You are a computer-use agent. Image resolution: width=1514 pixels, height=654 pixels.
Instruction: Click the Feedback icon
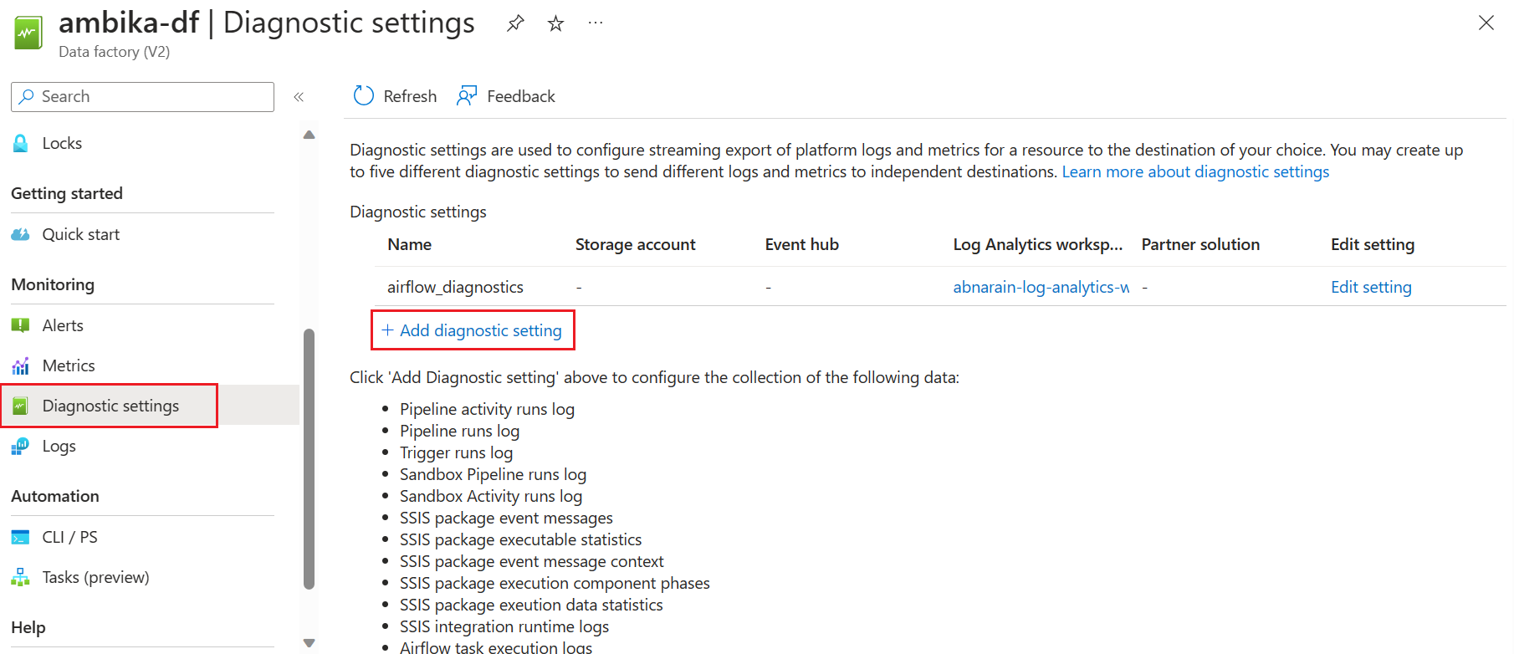tap(467, 96)
